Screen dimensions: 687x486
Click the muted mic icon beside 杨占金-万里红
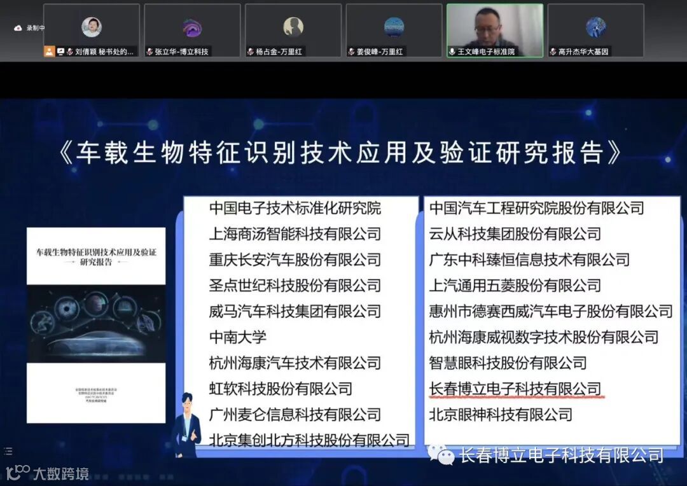[x=251, y=52]
